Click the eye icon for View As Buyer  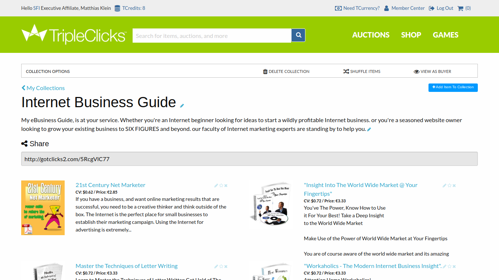[x=416, y=72]
